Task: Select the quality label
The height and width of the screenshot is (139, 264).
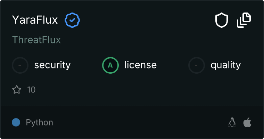Action: pos(225,65)
